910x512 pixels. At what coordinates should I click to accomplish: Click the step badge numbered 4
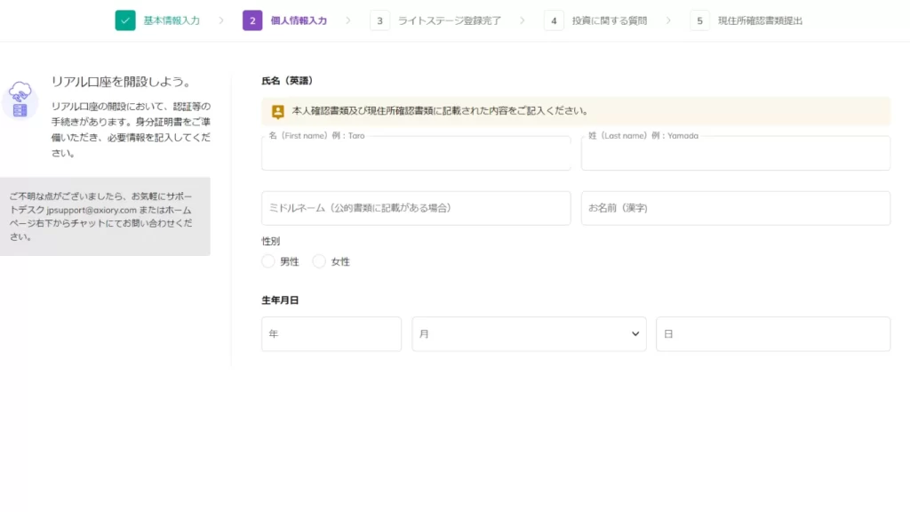coord(555,20)
